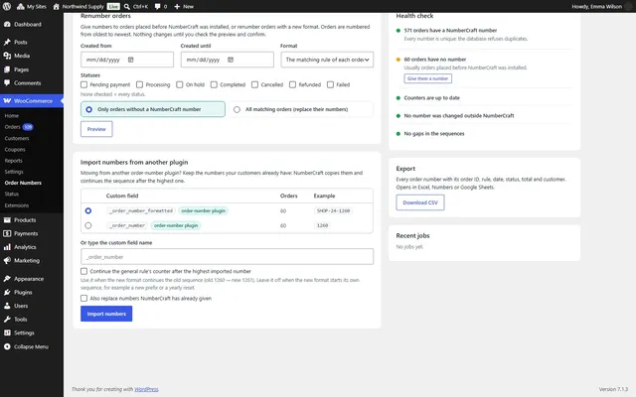The image size is (636, 397).
Task: Open WooCommerce Settings submenu item
Action: tap(14, 172)
